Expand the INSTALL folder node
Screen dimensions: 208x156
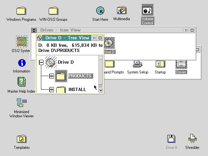(x=52, y=90)
